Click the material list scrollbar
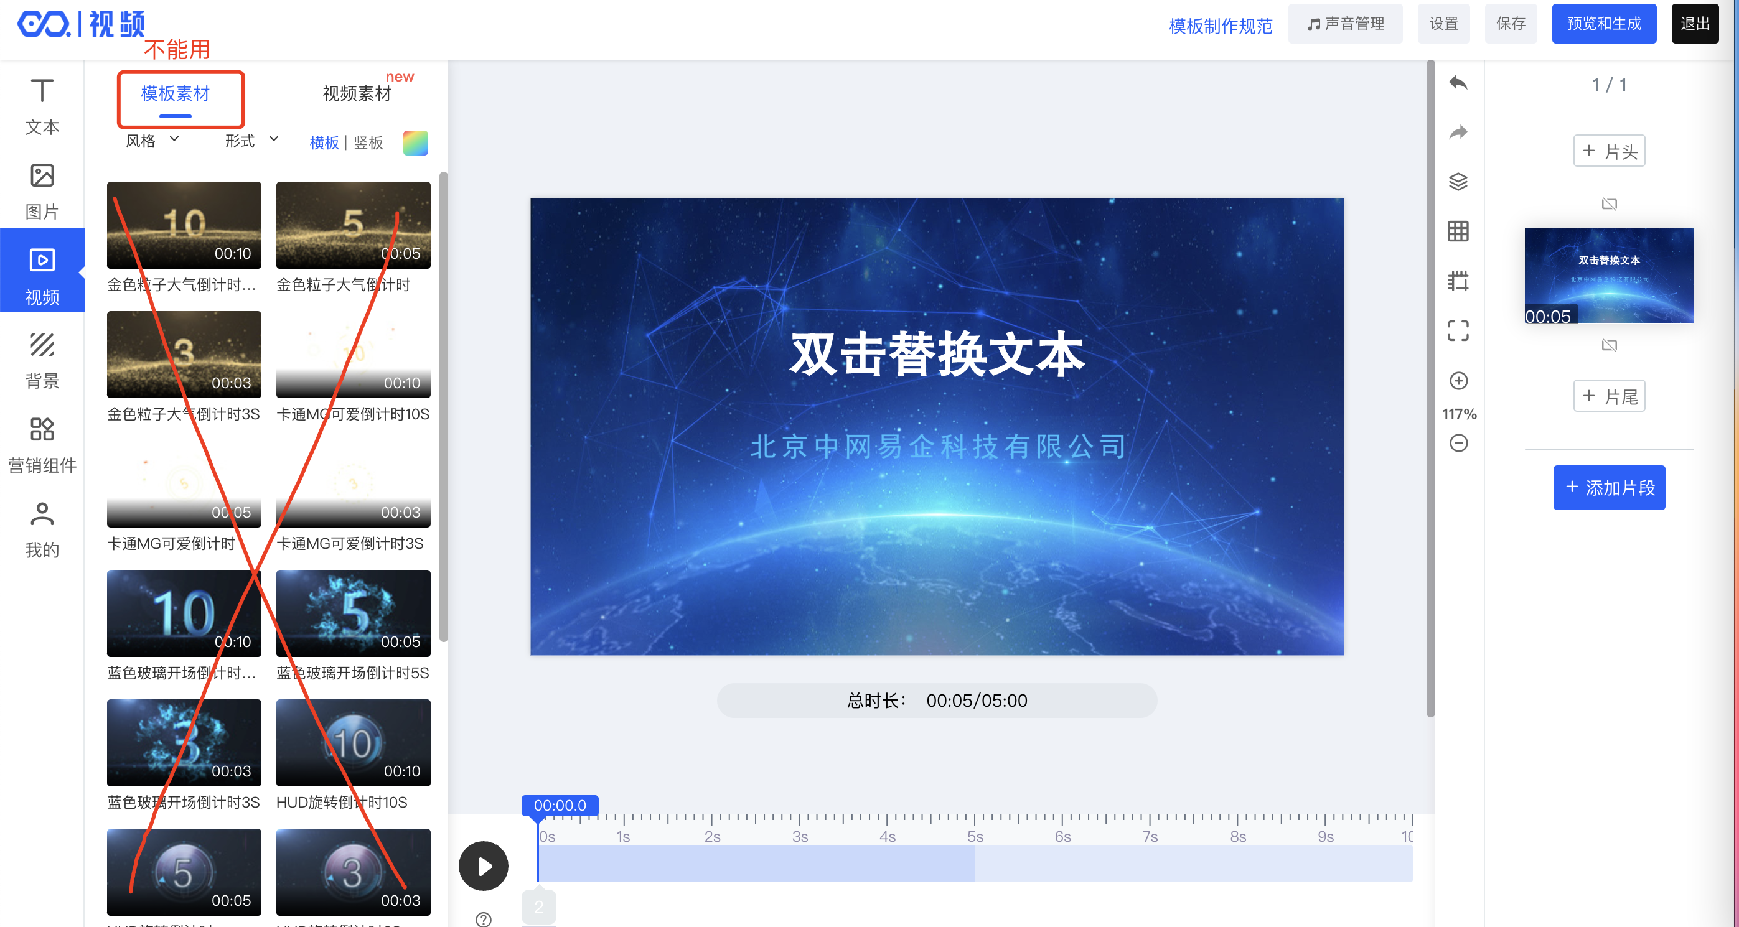Image resolution: width=1739 pixels, height=927 pixels. click(444, 407)
